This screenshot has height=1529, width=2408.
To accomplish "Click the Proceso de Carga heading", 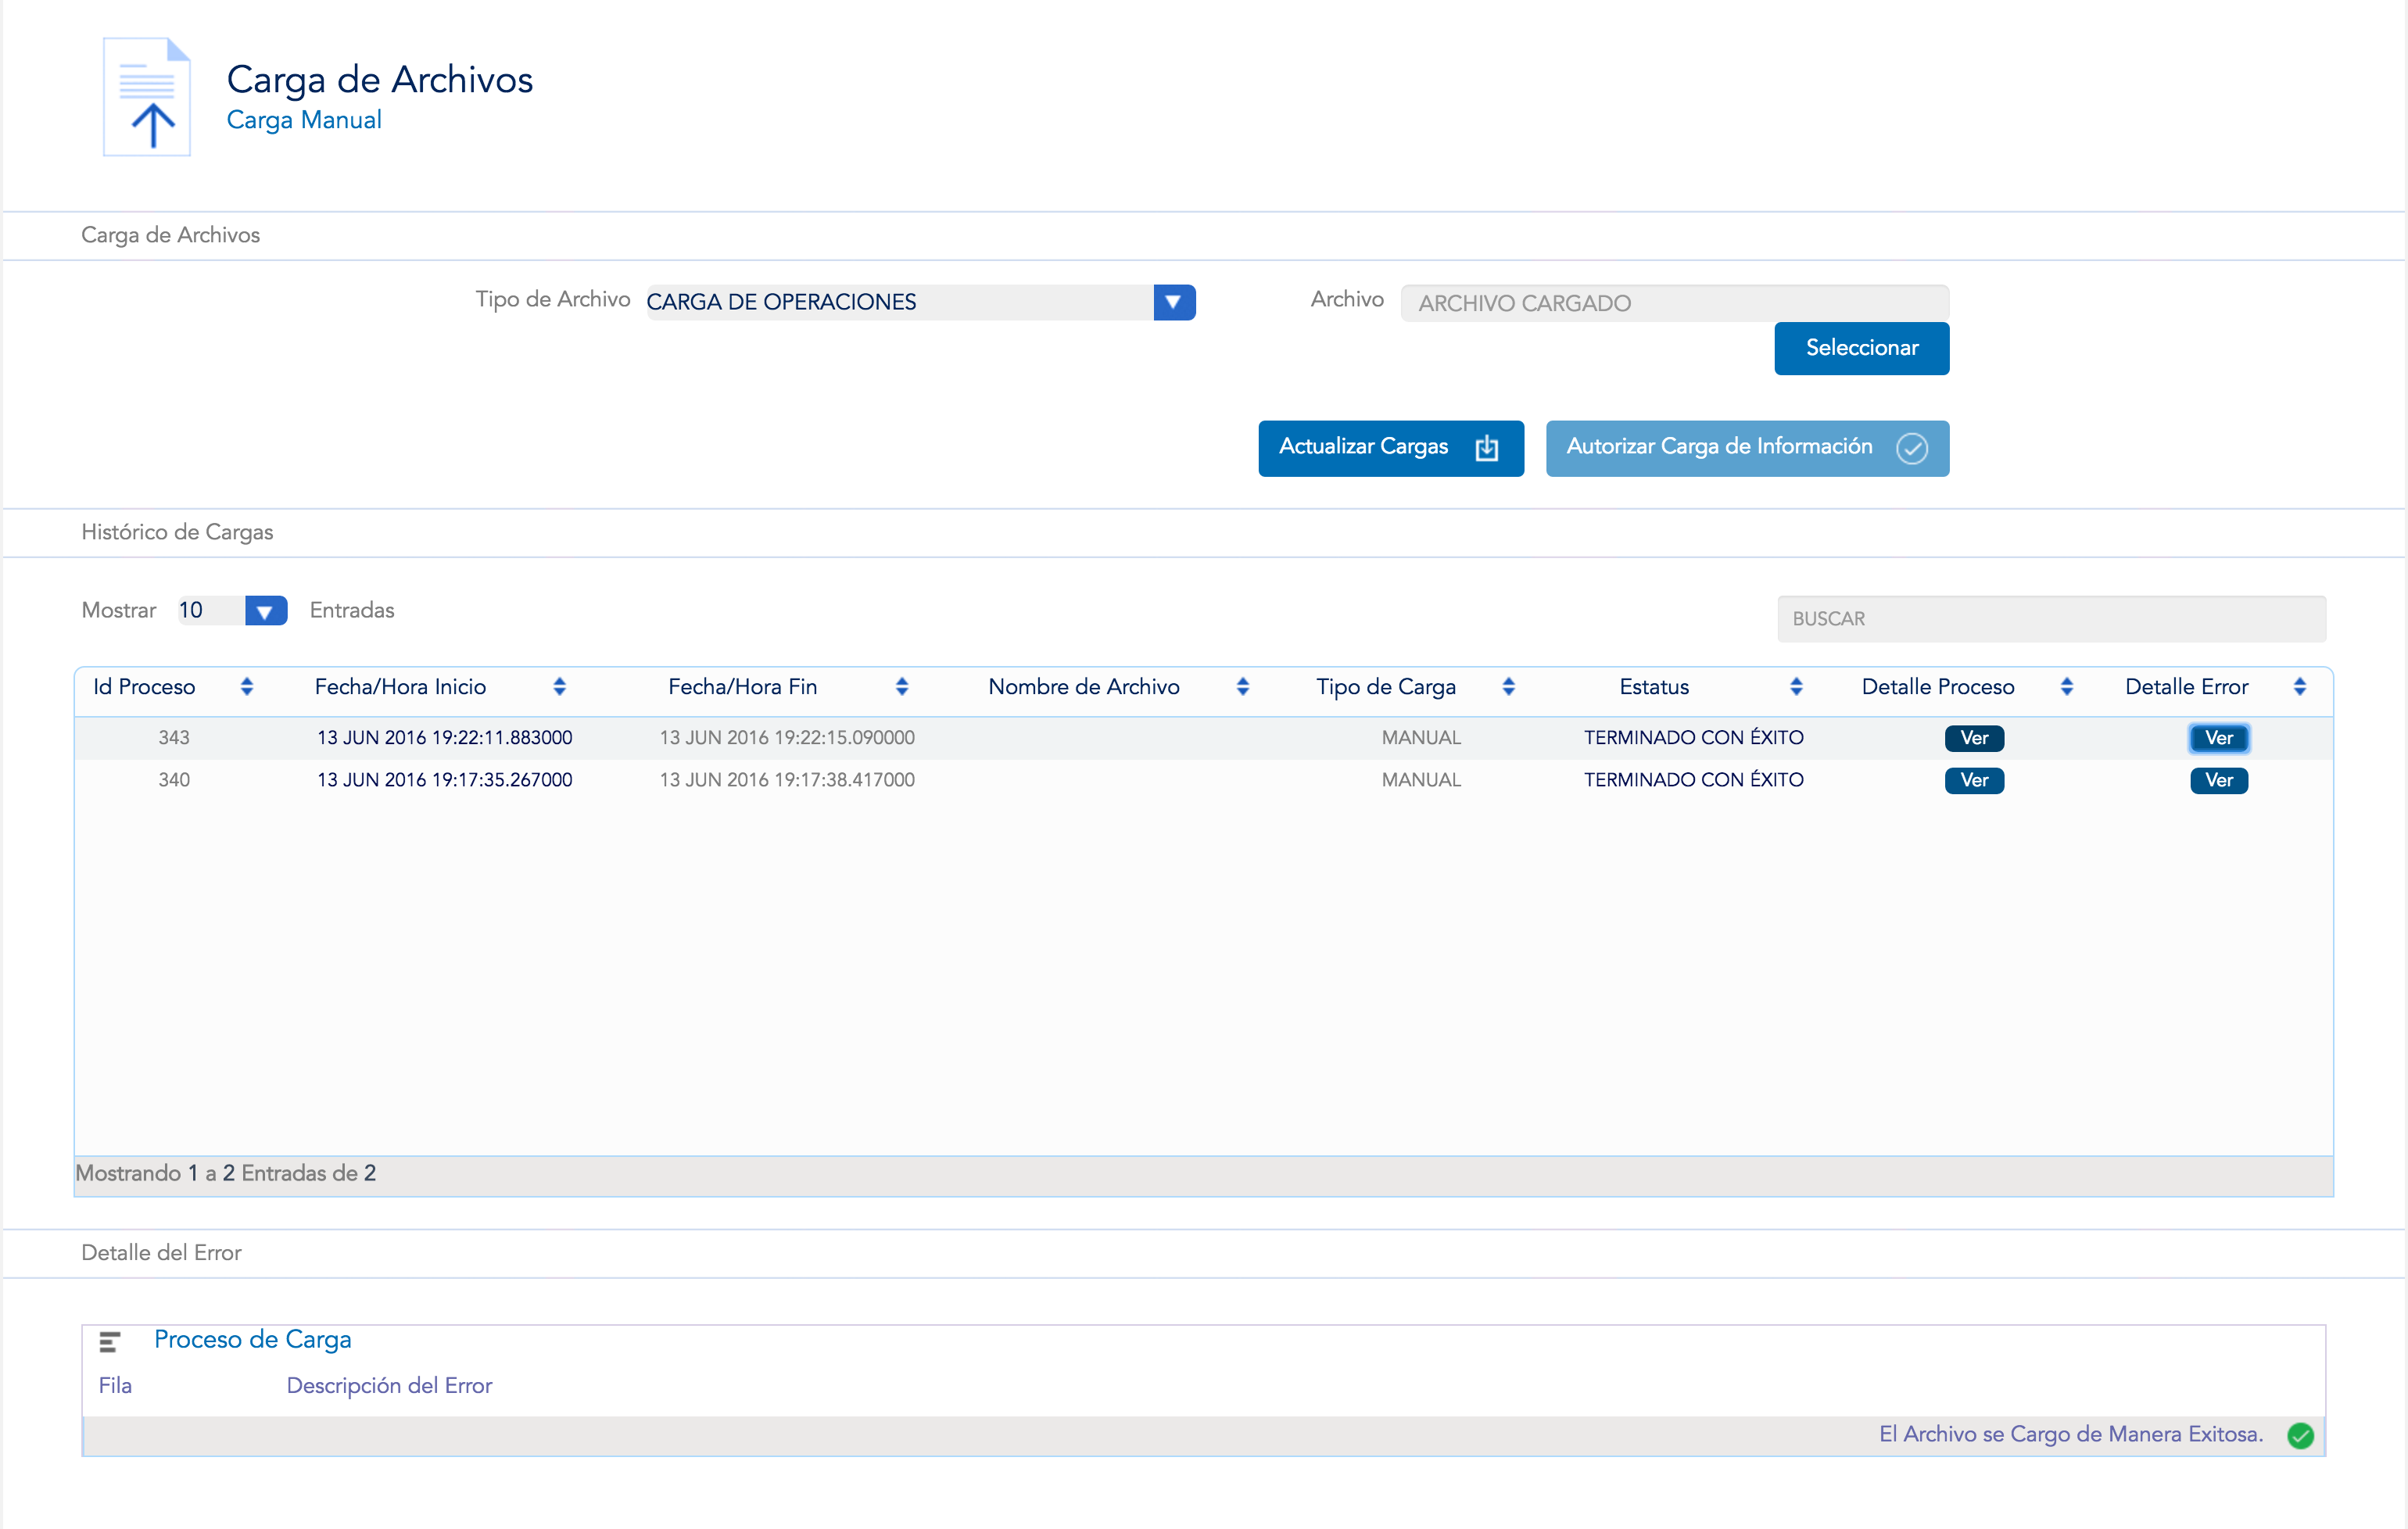I will [x=253, y=1340].
